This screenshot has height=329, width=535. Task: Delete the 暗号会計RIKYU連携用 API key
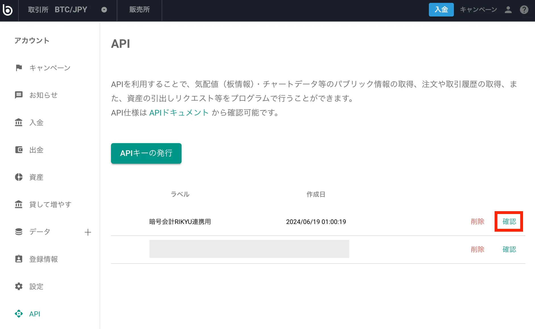point(478,221)
